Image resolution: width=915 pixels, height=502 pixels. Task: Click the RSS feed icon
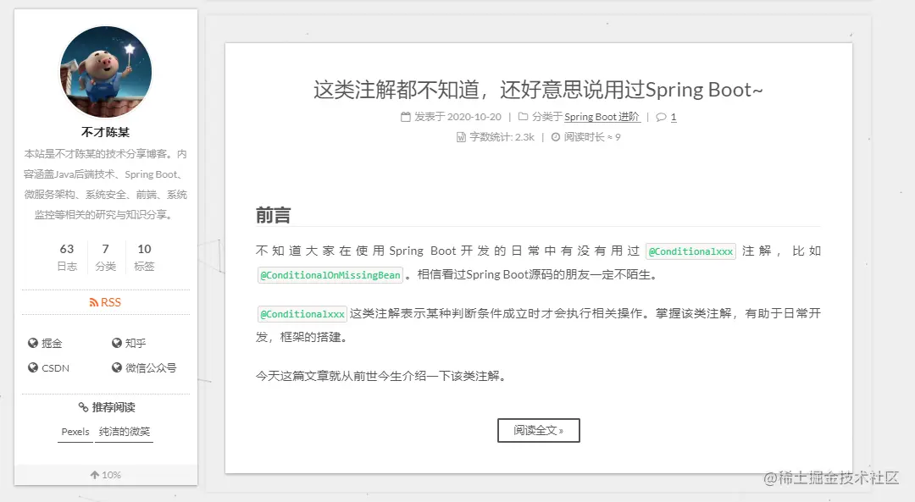point(93,302)
